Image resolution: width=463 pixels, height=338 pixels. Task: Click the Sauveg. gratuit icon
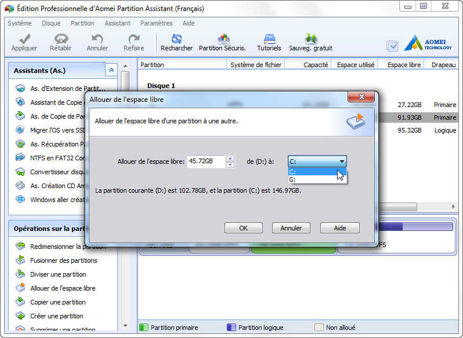pos(311,39)
